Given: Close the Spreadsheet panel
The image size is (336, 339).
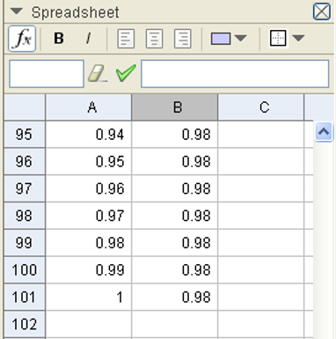Looking at the screenshot, I should click(x=322, y=12).
